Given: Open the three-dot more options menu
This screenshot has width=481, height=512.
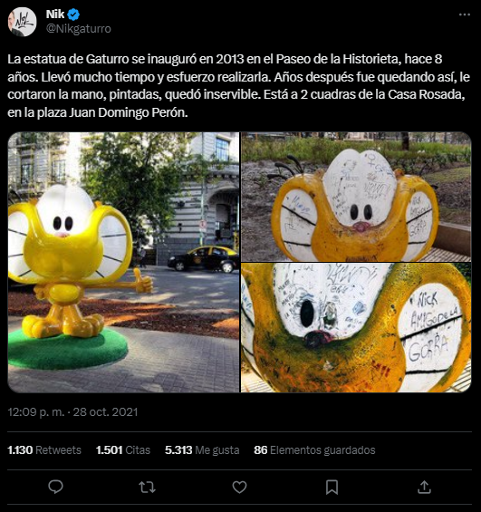Looking at the screenshot, I should pyautogui.click(x=465, y=14).
